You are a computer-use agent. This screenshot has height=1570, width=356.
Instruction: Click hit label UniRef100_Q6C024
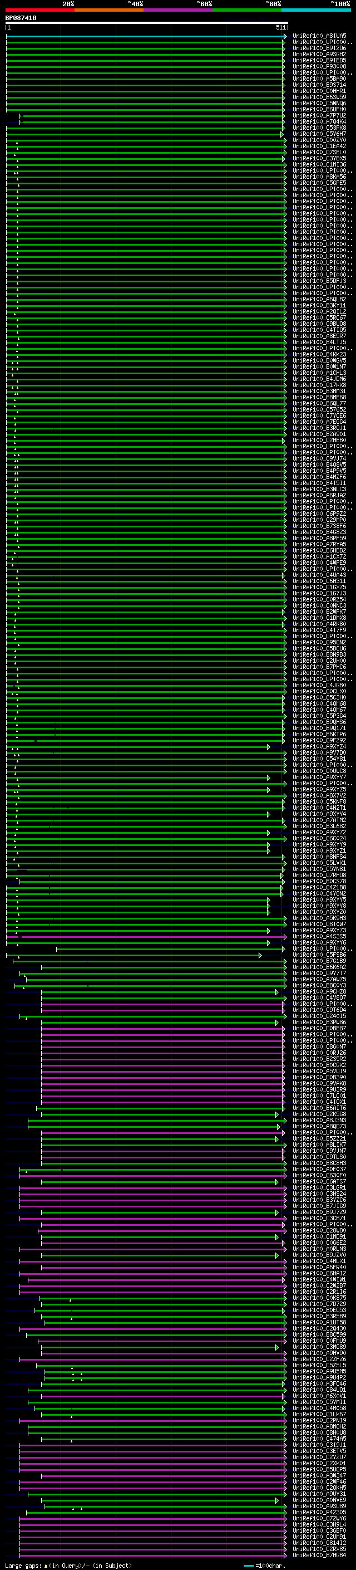319,839
